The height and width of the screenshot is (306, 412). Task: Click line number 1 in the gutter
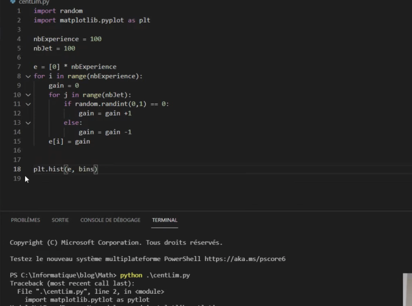point(19,11)
